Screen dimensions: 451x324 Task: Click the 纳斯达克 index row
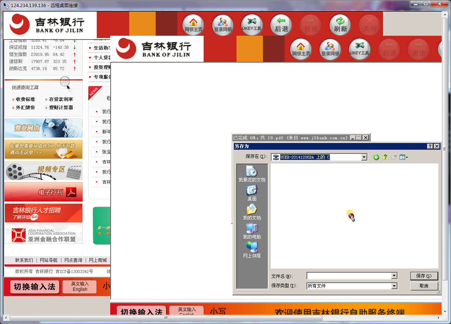pyautogui.click(x=43, y=69)
